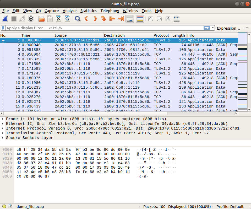Click packet list scroll down arrow
251x209 pixels.
[x=249, y=110]
